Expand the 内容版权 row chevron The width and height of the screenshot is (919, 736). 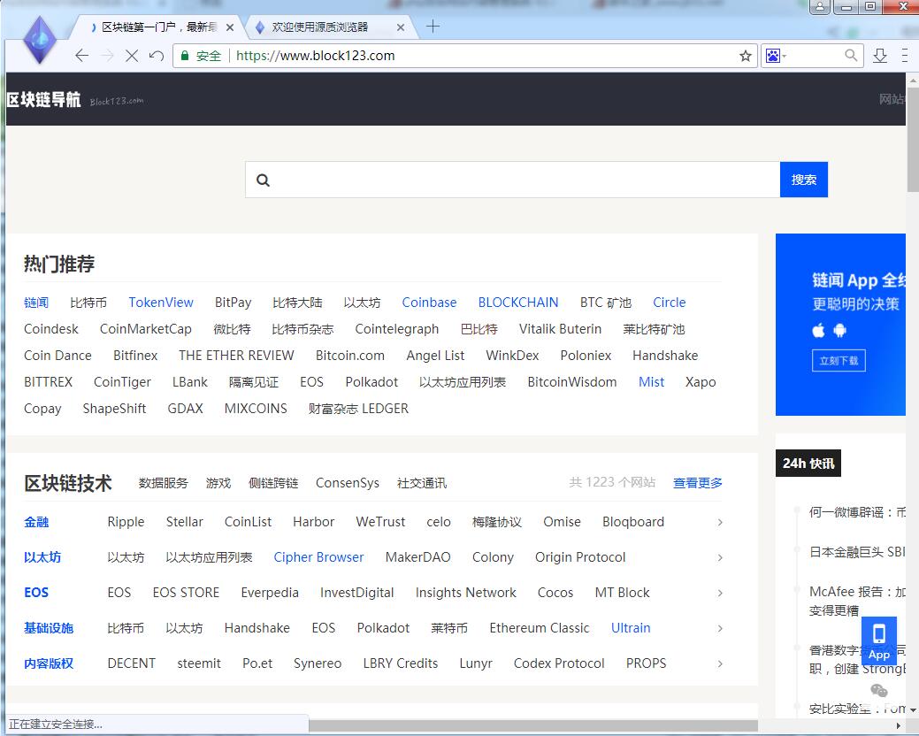(x=720, y=664)
